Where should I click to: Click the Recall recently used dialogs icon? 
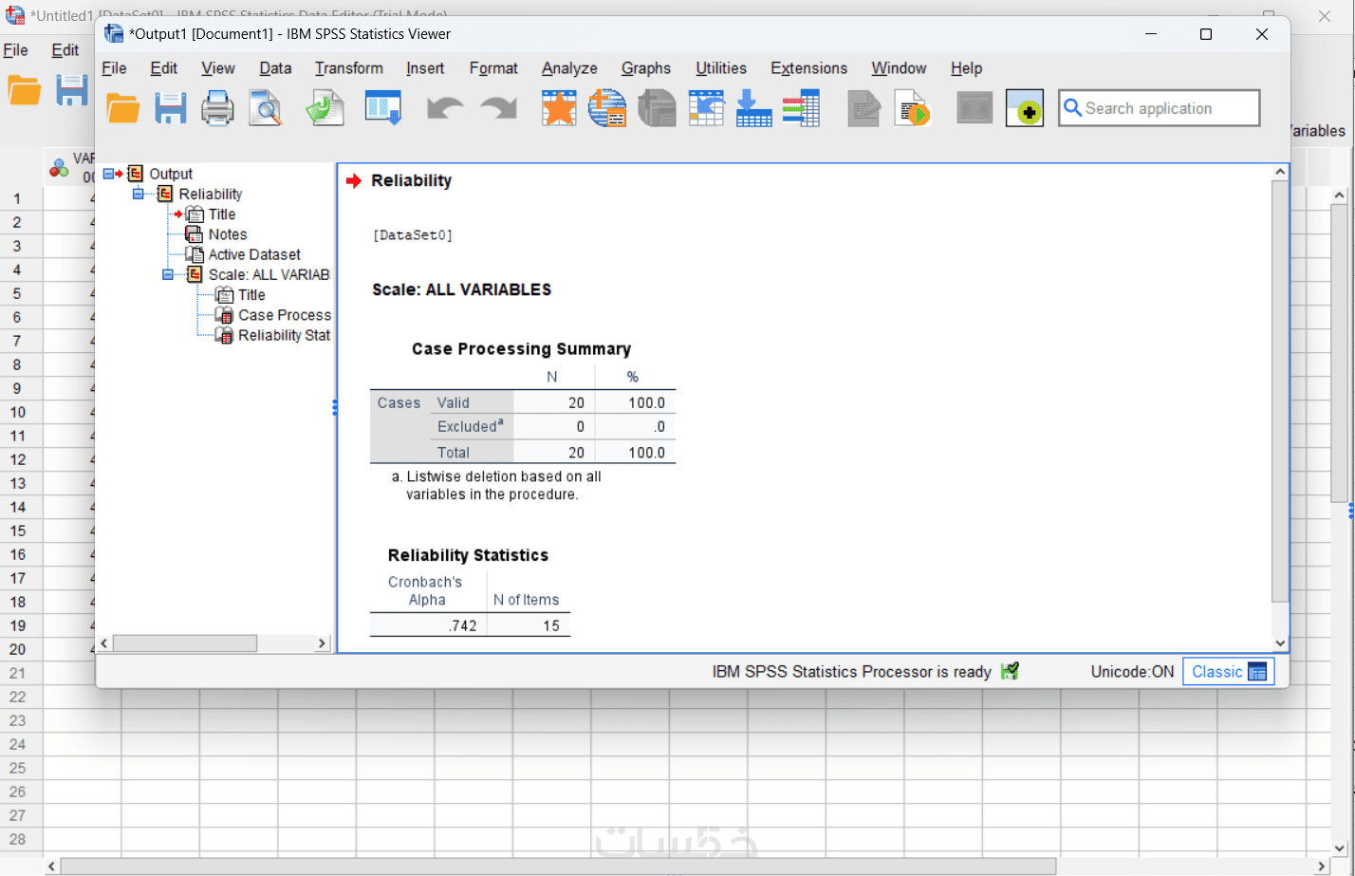[x=383, y=108]
